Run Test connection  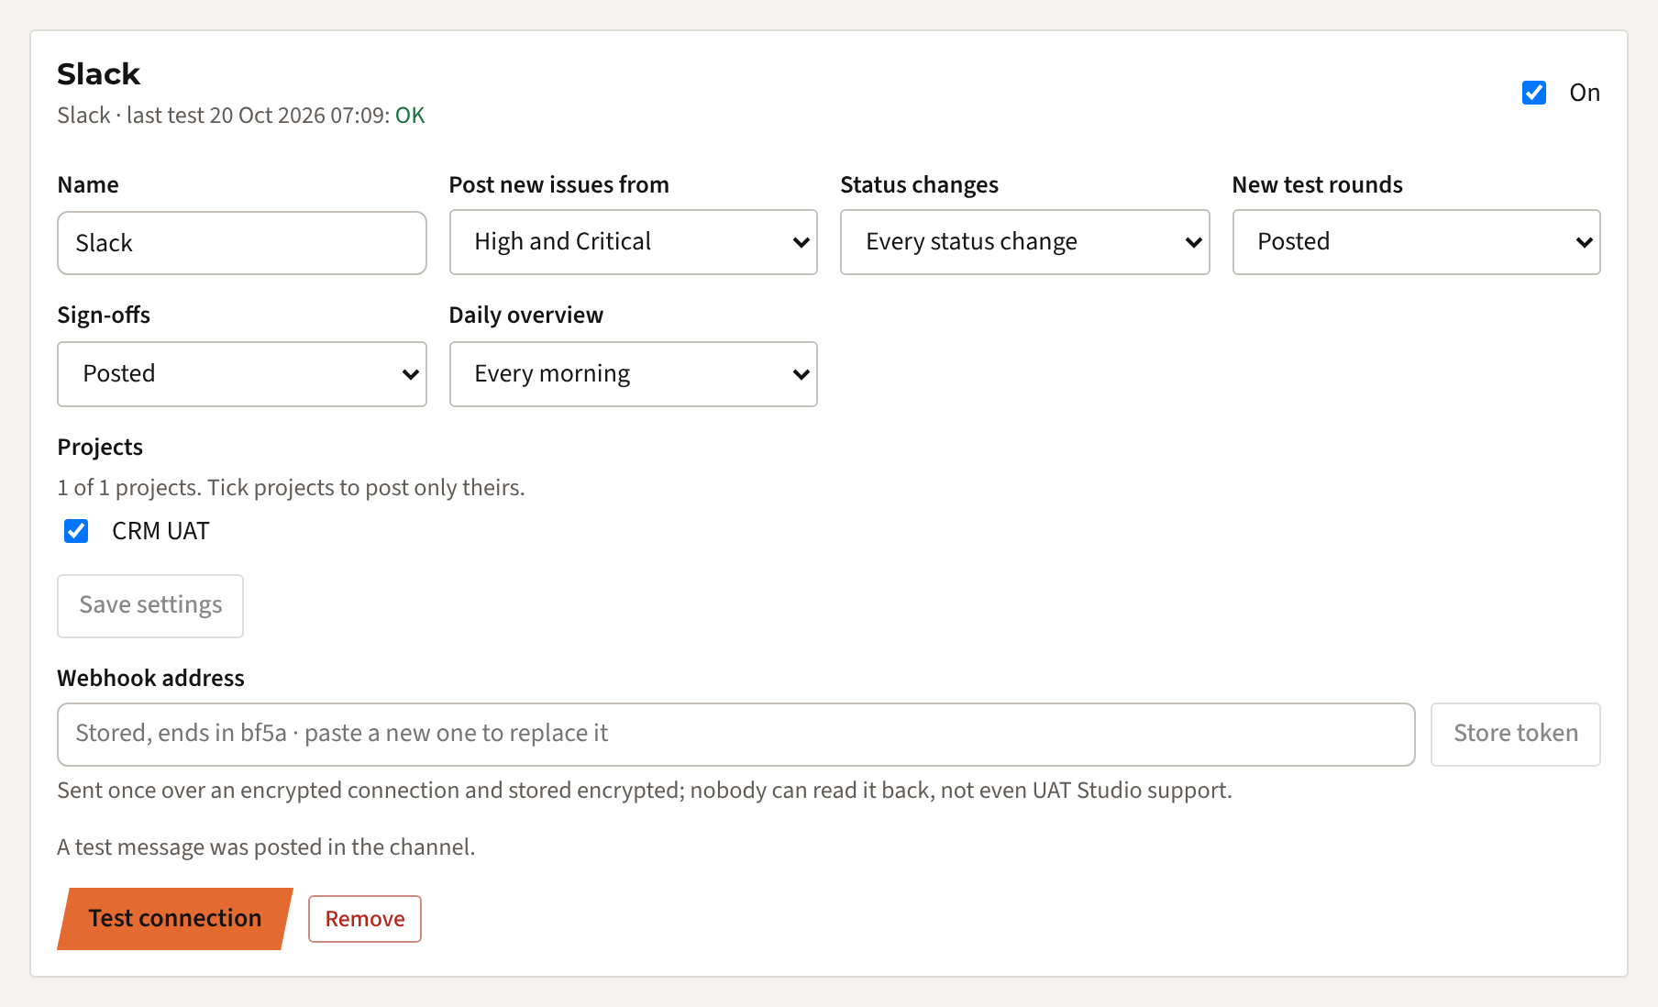coord(175,919)
